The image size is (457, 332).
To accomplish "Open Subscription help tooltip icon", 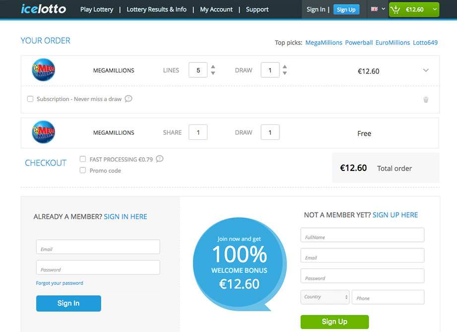I will [128, 99].
